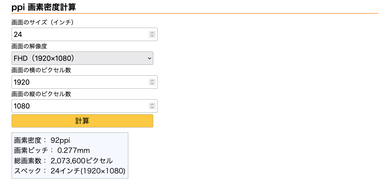Decrement horizontal pixels using the down arrow

click(152, 84)
